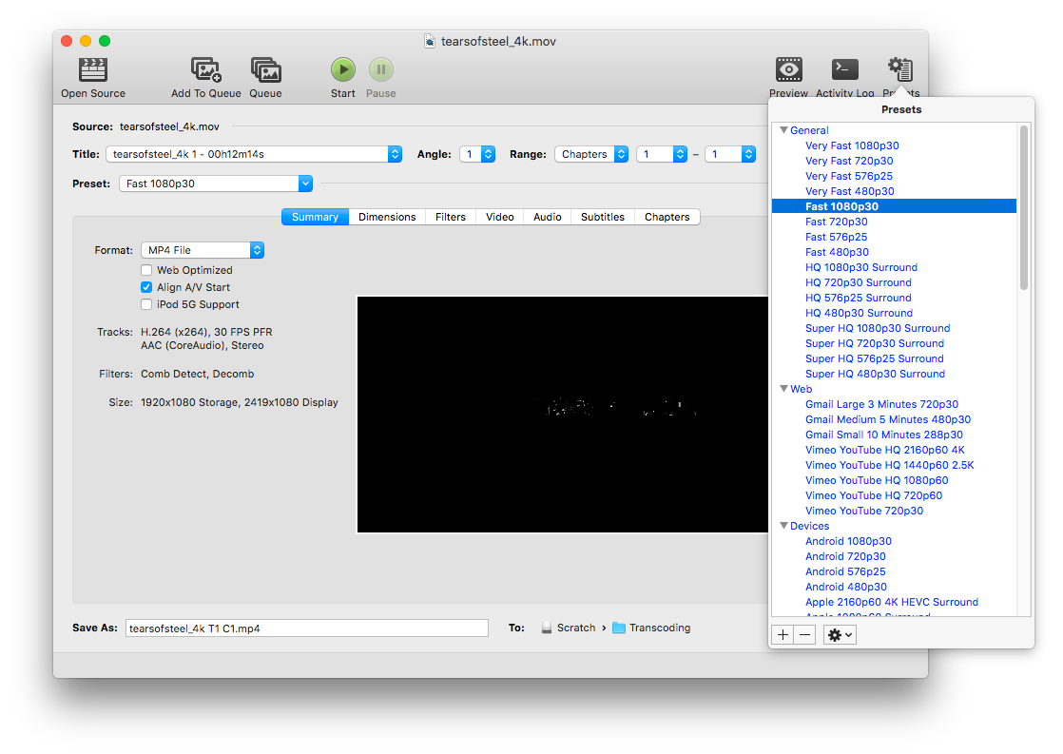This screenshot has height=754, width=1063.
Task: Switch to the Chapters tab
Action: (x=667, y=217)
